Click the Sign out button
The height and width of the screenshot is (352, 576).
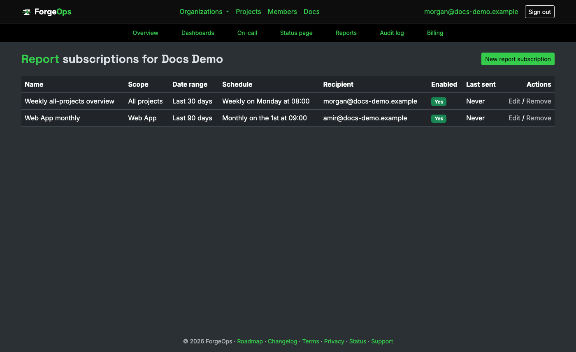point(539,12)
